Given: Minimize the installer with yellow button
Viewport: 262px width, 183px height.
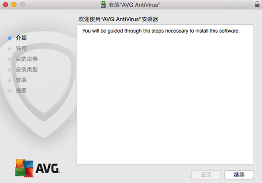Looking at the screenshot, I should pos(14,5).
